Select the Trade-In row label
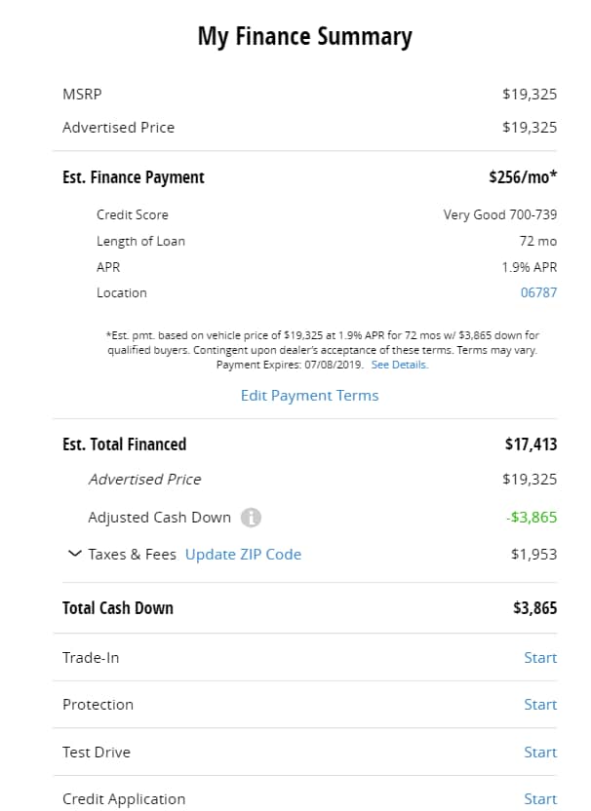Screen dimensions: 591x811 point(91,658)
